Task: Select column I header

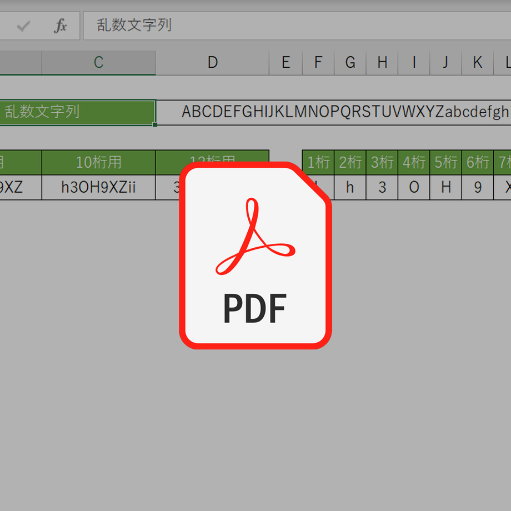Action: 414,63
